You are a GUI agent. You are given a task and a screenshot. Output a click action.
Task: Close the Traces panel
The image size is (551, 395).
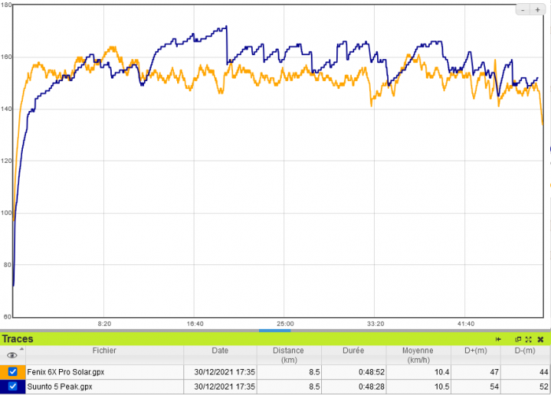click(541, 339)
